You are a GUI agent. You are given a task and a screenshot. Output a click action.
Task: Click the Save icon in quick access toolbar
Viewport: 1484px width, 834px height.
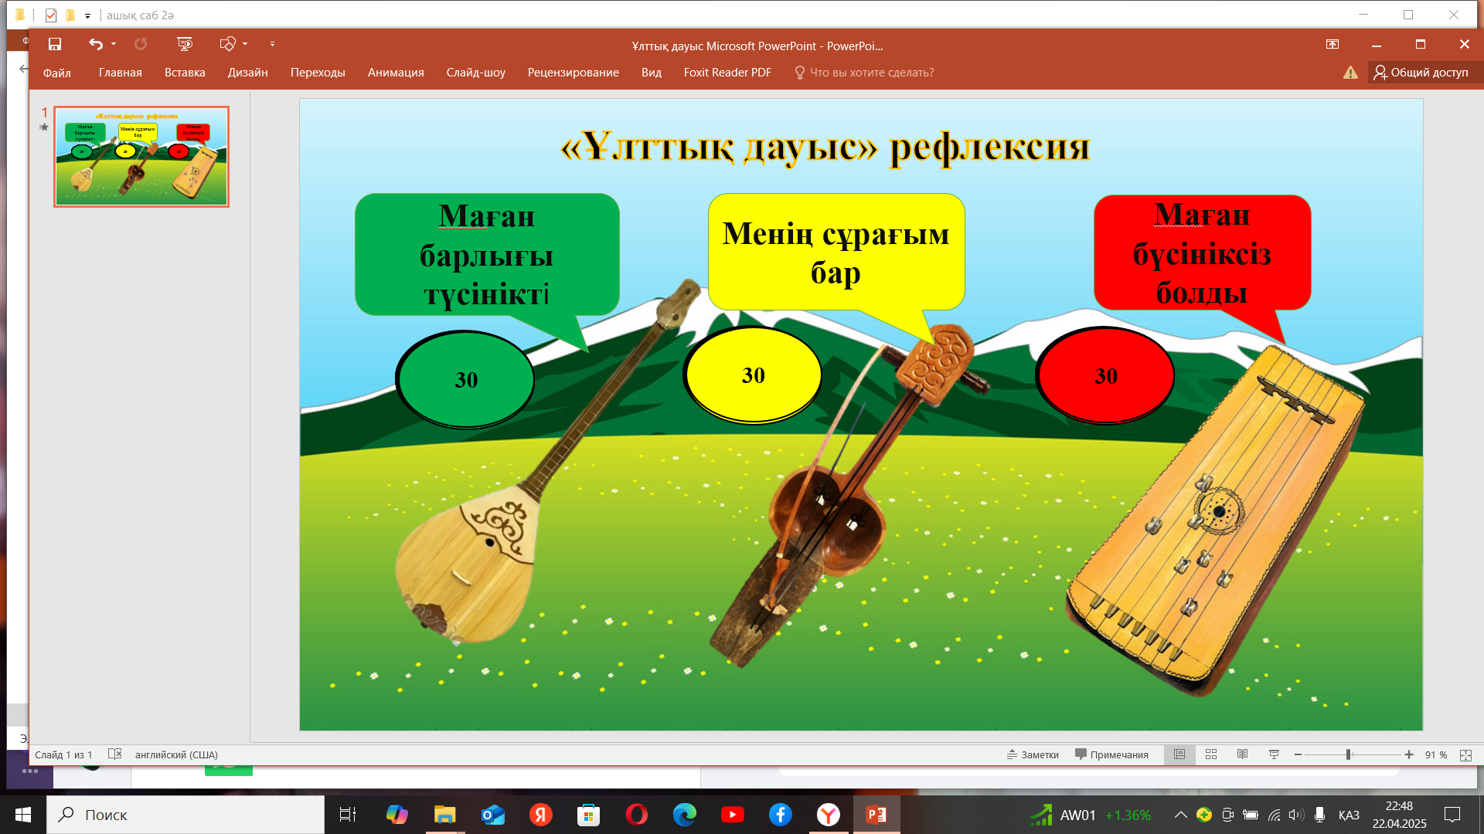click(54, 44)
